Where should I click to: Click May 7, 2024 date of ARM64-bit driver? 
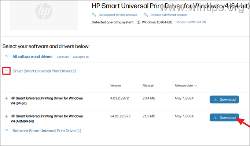[x=184, y=116]
